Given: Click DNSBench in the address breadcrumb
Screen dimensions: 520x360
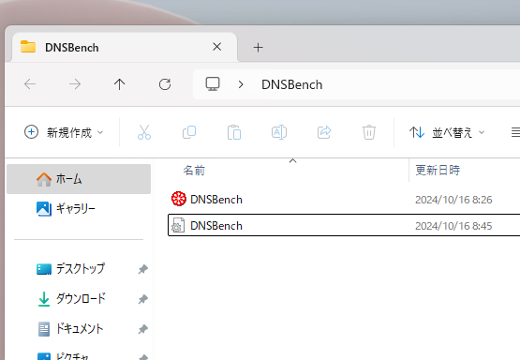Looking at the screenshot, I should (x=291, y=84).
